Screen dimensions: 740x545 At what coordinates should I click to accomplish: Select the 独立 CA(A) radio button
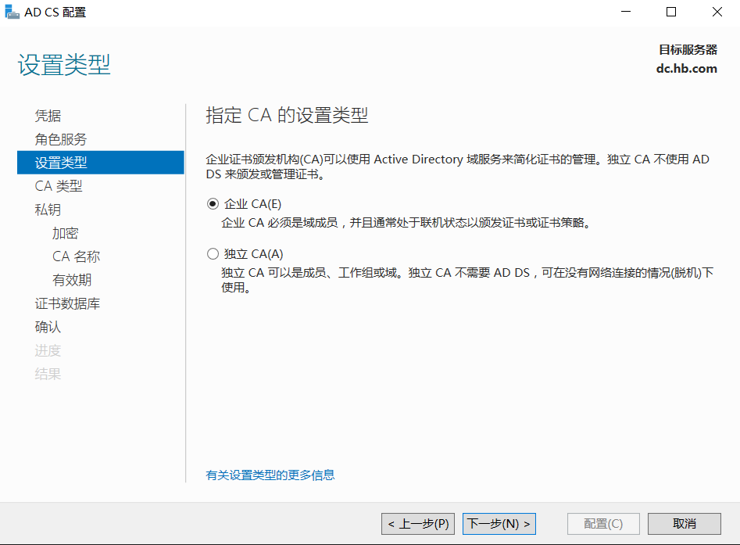(213, 253)
